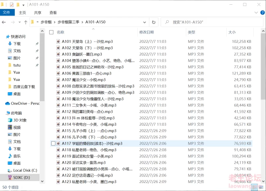Expand address bar history dropdown
Screen dimensions: 266x191
point(145,22)
